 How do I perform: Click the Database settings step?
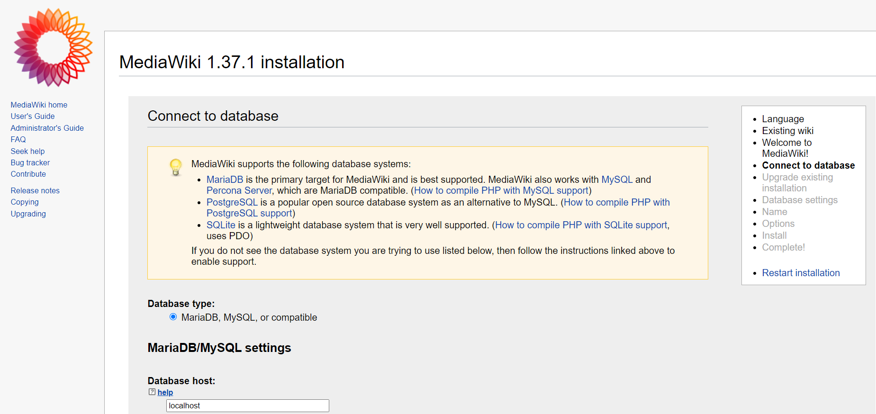800,200
